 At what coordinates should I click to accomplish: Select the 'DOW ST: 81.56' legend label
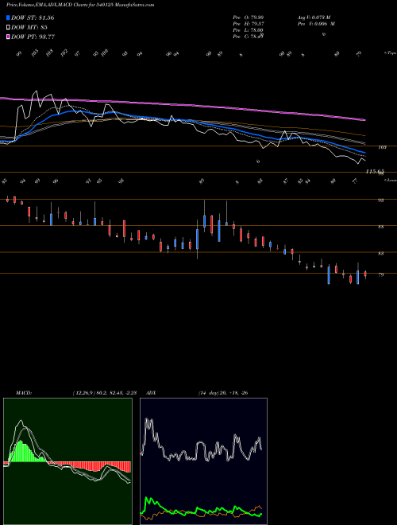click(33, 17)
